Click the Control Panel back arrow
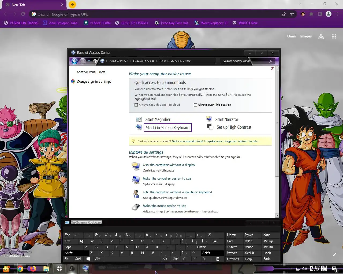 click(x=74, y=61)
